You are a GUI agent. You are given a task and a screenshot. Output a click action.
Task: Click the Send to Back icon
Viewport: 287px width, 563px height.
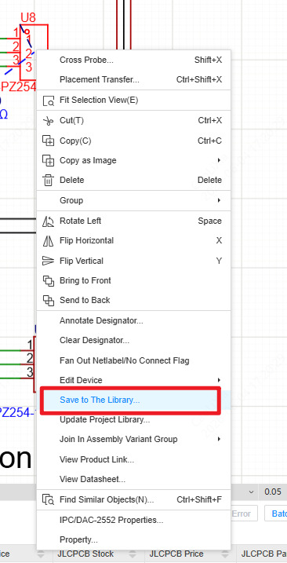click(x=48, y=300)
